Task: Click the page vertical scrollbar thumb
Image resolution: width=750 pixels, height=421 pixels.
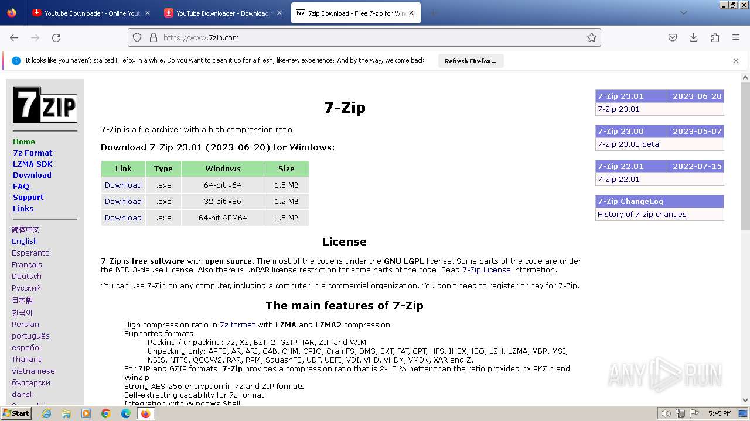Action: tap(745, 156)
